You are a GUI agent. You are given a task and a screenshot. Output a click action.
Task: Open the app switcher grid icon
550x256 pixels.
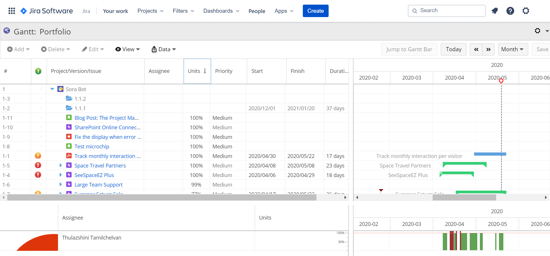point(12,11)
